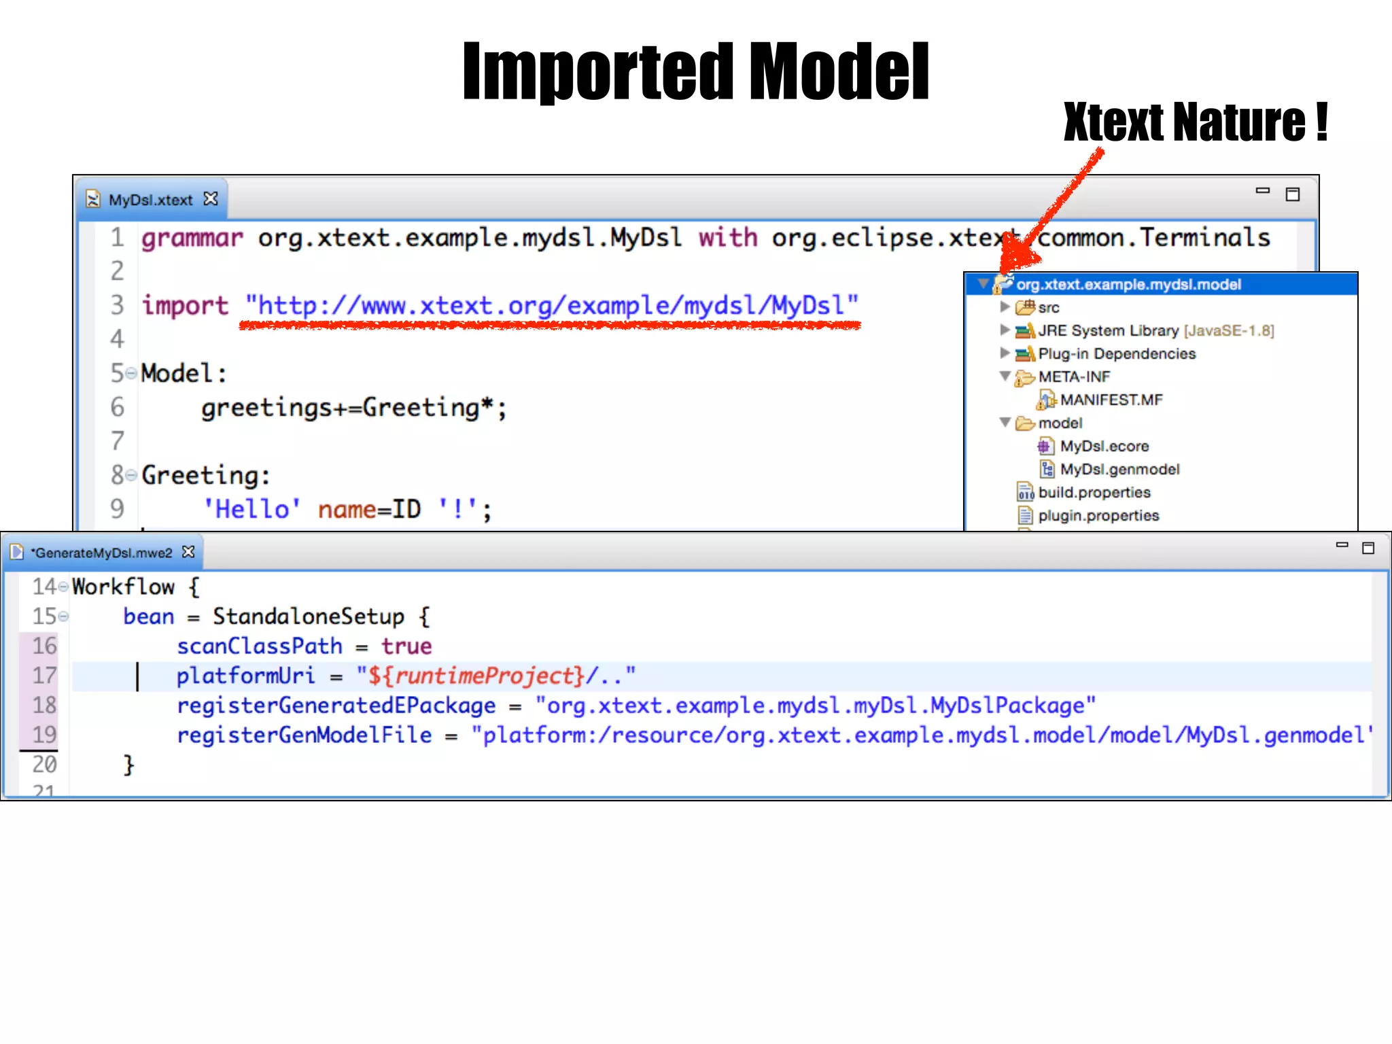Click the build.properties file icon
This screenshot has height=1044, width=1392.
[1025, 492]
